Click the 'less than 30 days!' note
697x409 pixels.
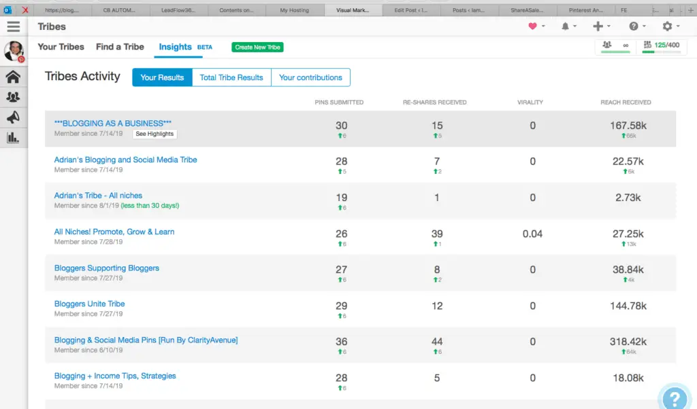coord(150,206)
